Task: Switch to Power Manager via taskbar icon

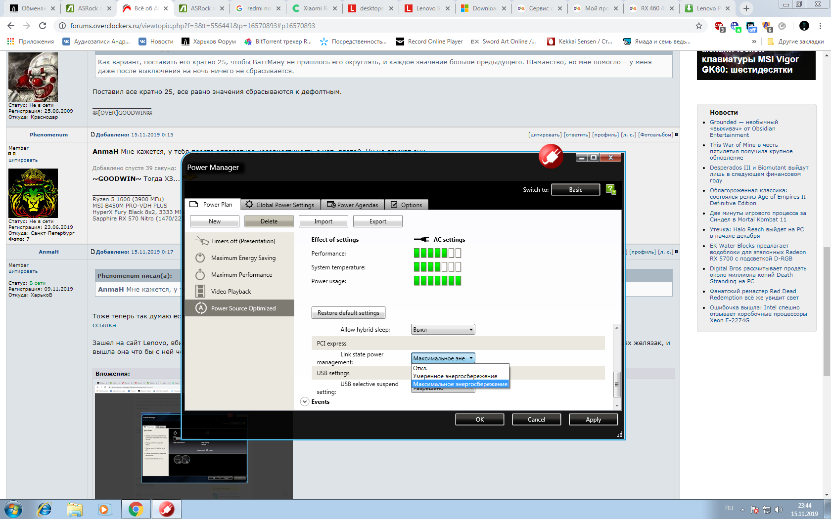Action: 167,509
